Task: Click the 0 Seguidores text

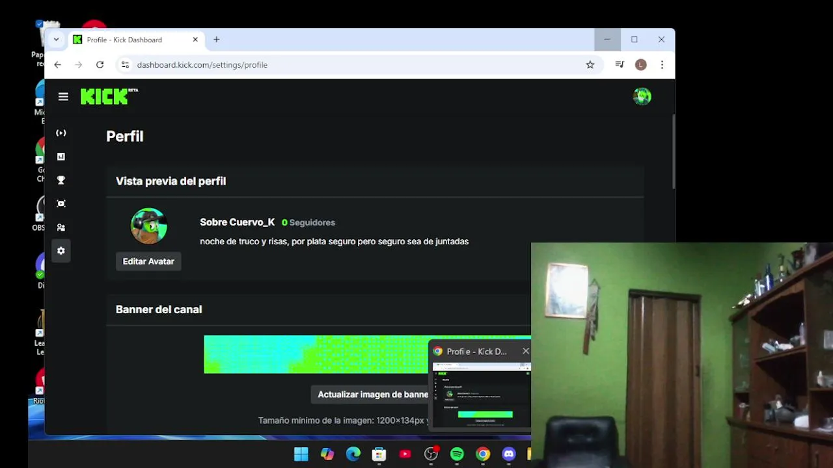Action: [x=308, y=222]
